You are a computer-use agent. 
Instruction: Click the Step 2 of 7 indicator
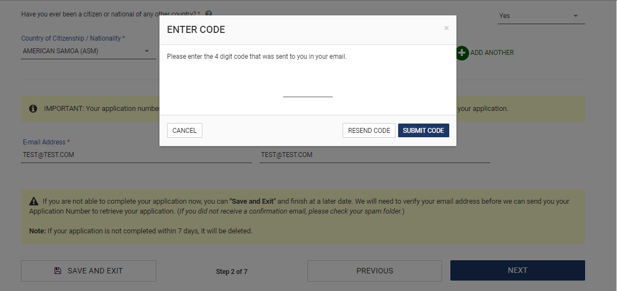[232, 272]
